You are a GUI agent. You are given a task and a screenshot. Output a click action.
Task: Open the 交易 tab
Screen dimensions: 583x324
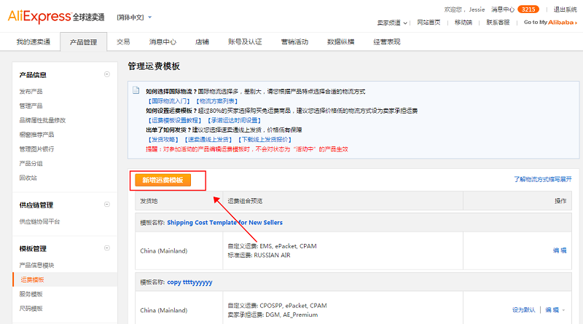click(123, 42)
